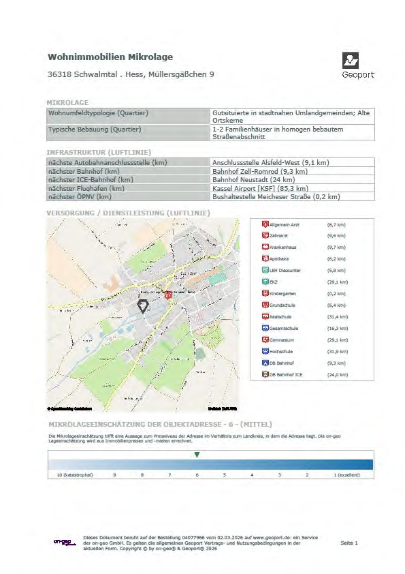Select the Grundschule legend icon
Image resolution: width=405 pixels, height=574 pixels.
pyautogui.click(x=265, y=305)
